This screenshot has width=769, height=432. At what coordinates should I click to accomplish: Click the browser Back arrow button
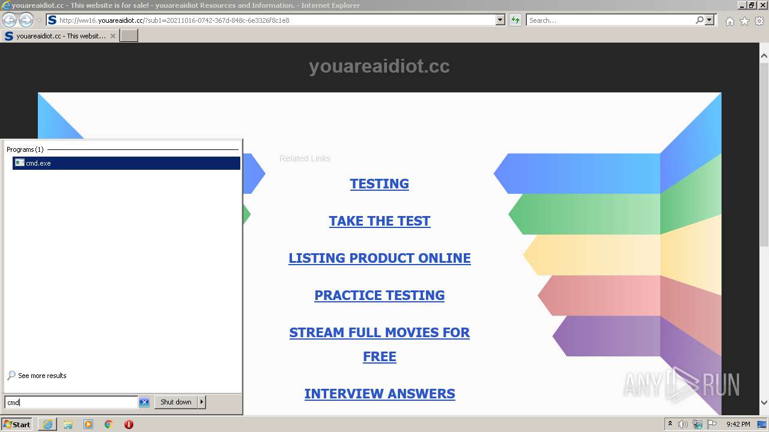(x=10, y=20)
